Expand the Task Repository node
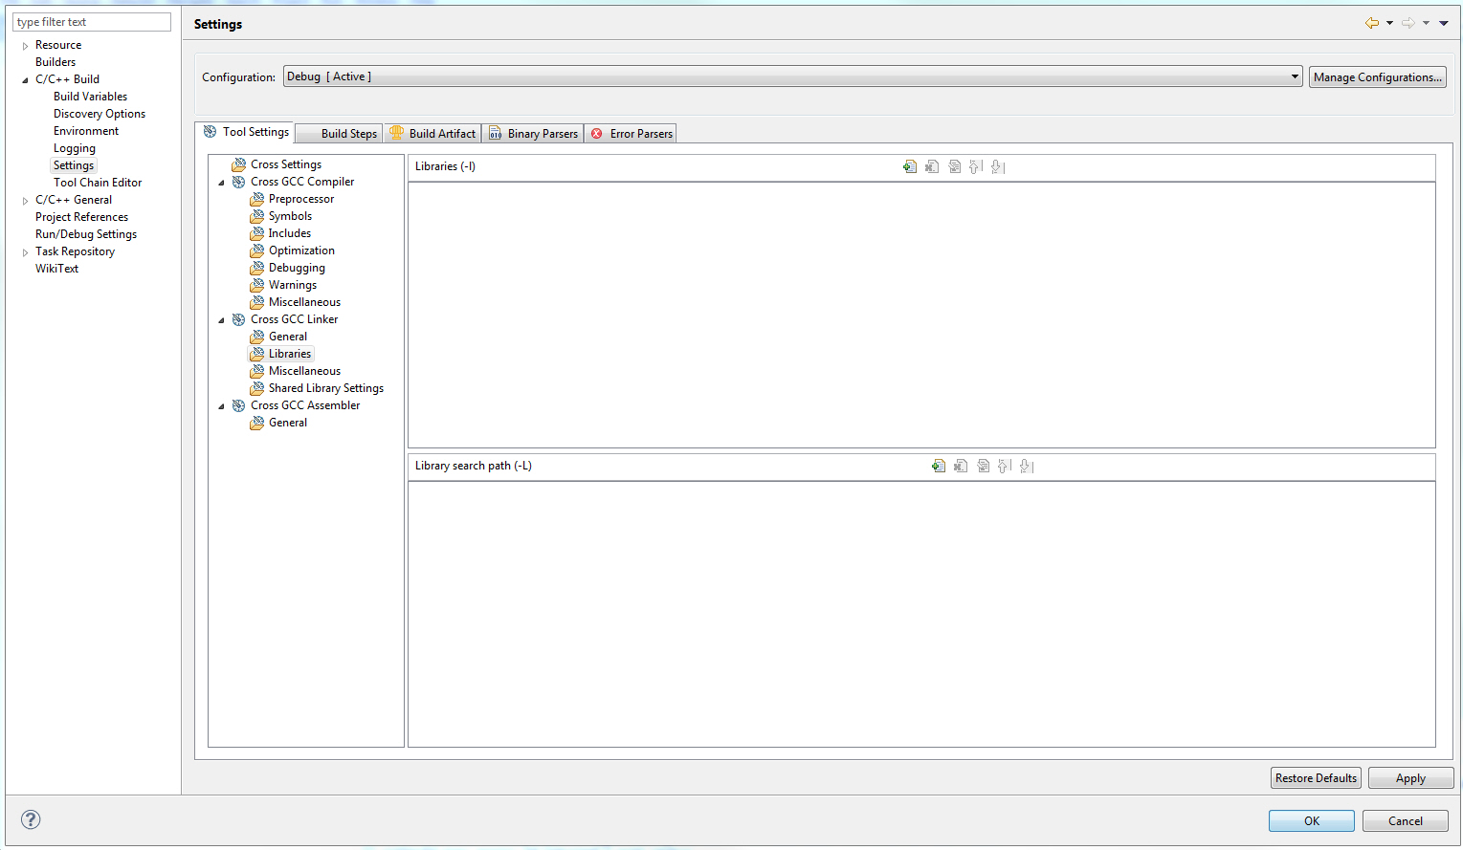Screen dimensions: 1463x850 pyautogui.click(x=25, y=252)
